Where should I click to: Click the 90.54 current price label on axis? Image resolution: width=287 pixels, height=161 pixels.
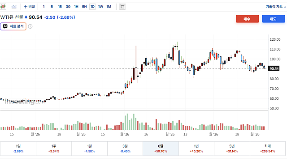pos(274,68)
